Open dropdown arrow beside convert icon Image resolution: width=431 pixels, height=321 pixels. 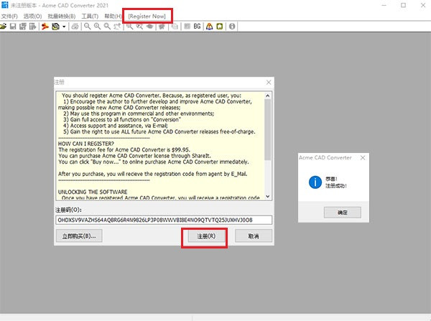coord(64,27)
